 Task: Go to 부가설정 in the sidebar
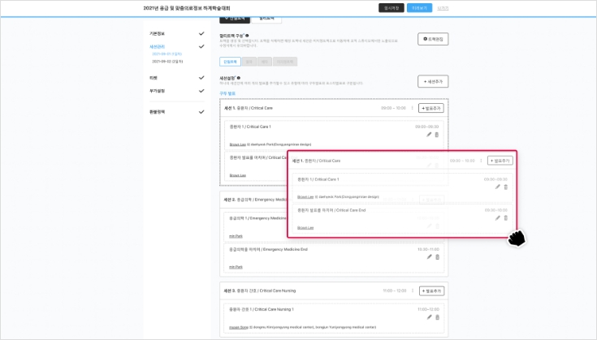[x=158, y=91]
